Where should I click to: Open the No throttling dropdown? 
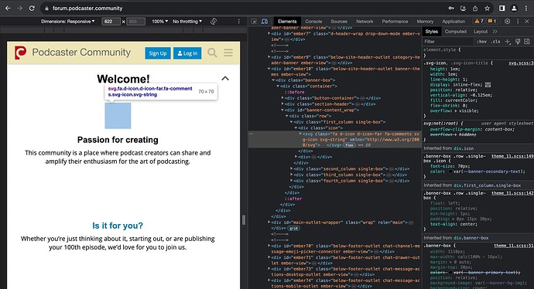point(187,21)
